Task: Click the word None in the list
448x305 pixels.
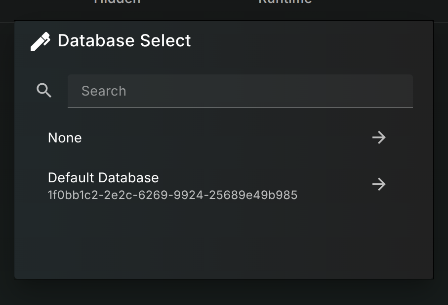Action: coord(65,137)
